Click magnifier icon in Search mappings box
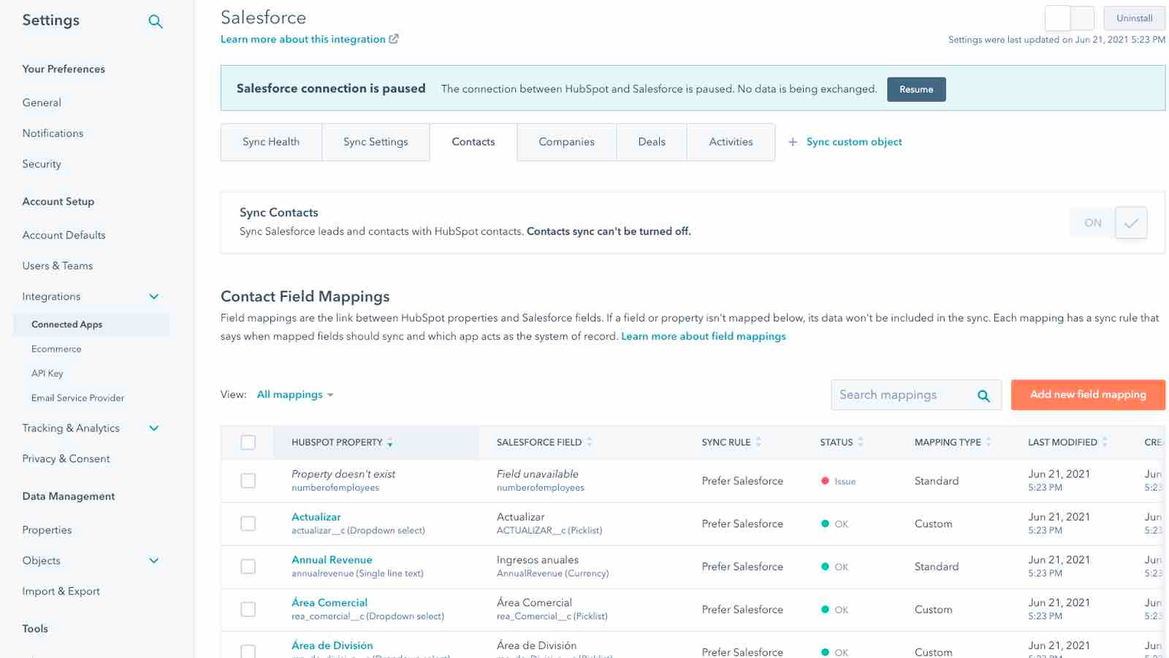 click(983, 396)
